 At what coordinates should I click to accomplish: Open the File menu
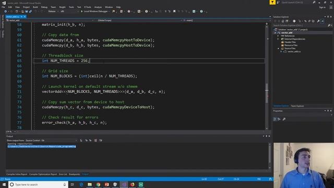coord(3,7)
